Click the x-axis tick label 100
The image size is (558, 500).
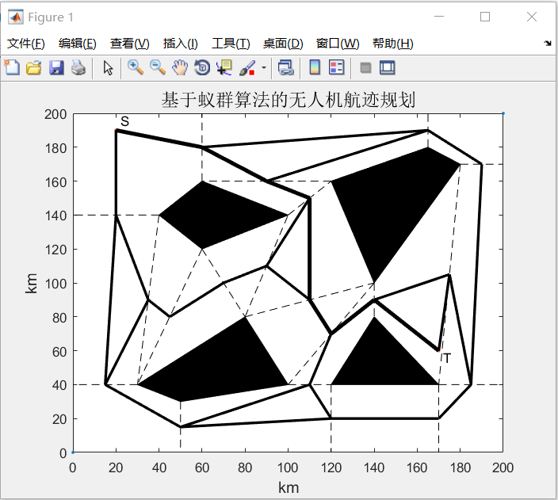coord(288,468)
